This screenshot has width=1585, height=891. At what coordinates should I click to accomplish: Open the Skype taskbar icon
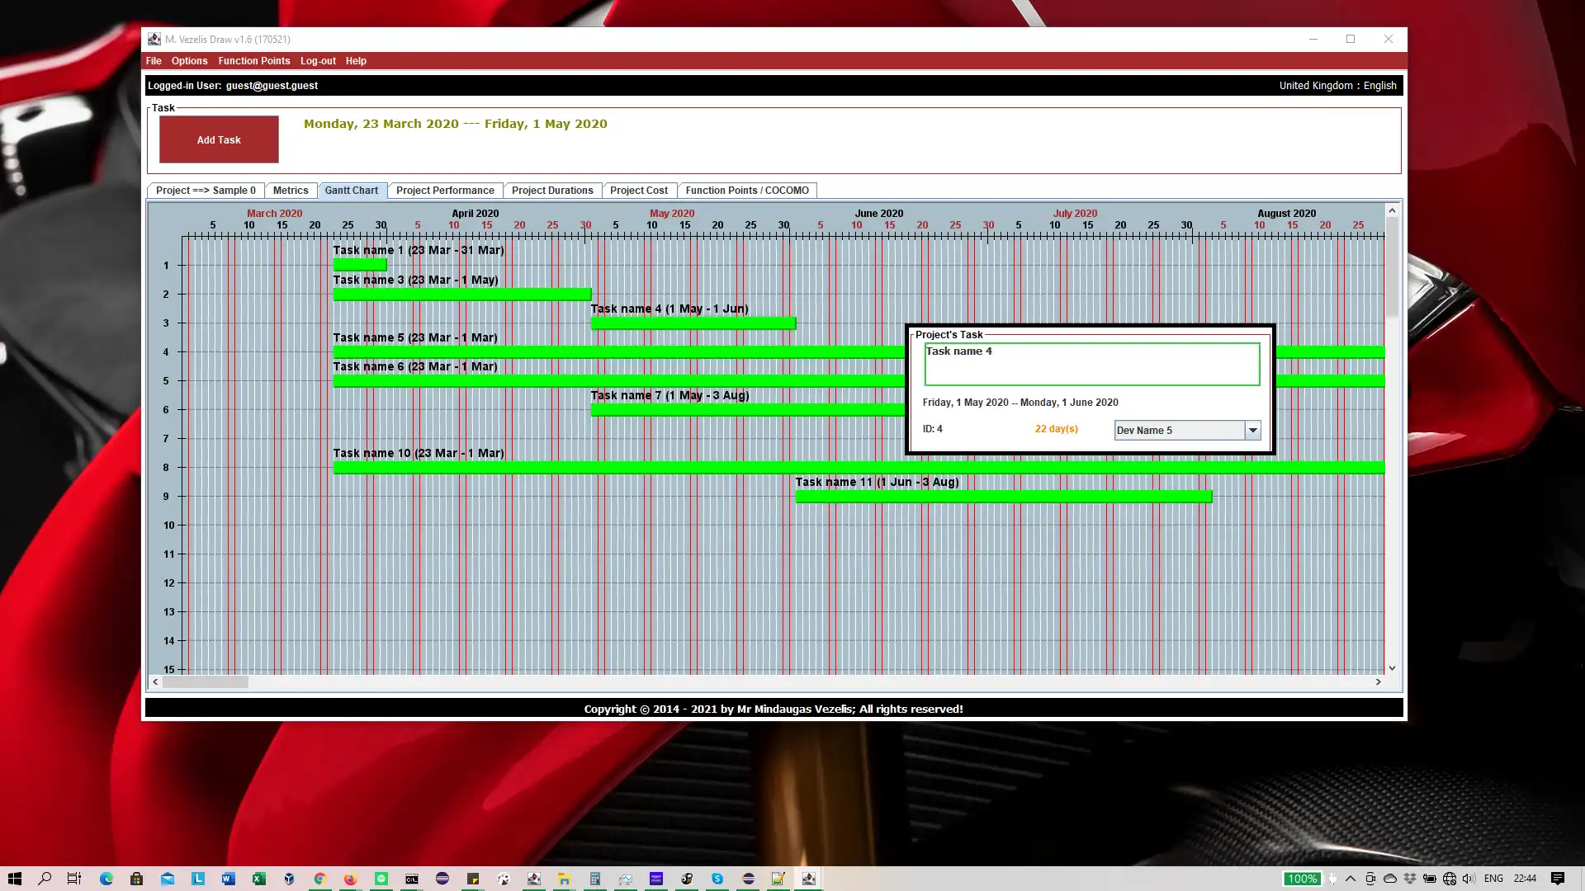point(717,879)
